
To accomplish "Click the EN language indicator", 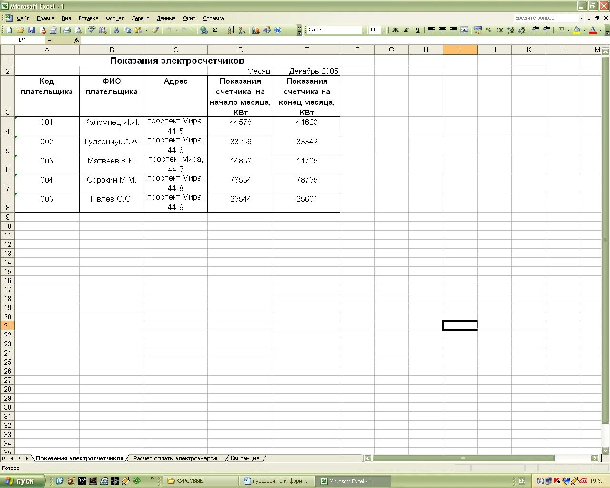I will 522,481.
